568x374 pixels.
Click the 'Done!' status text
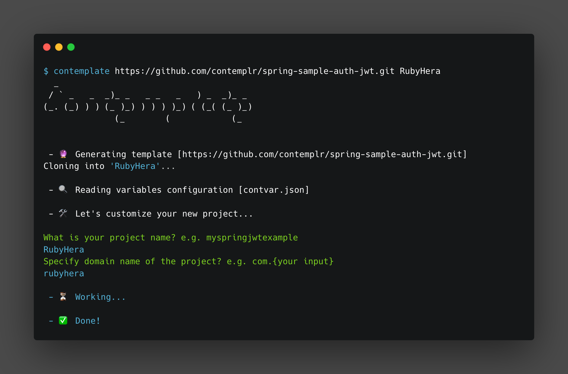click(x=88, y=321)
